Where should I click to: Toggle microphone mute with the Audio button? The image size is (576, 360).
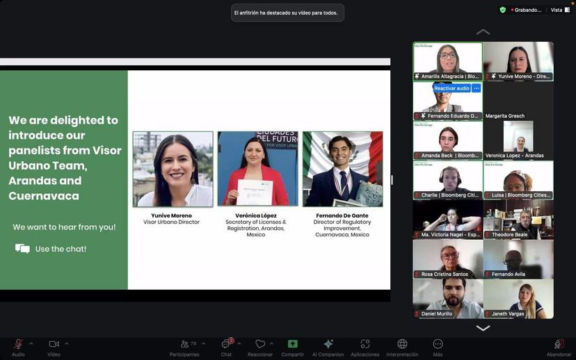pos(18,345)
